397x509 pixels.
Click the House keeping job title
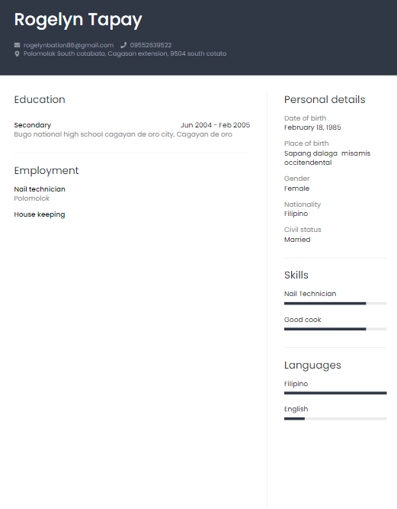click(x=40, y=214)
